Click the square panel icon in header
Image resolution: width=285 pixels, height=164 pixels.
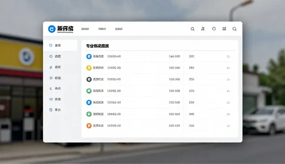[x=224, y=29]
